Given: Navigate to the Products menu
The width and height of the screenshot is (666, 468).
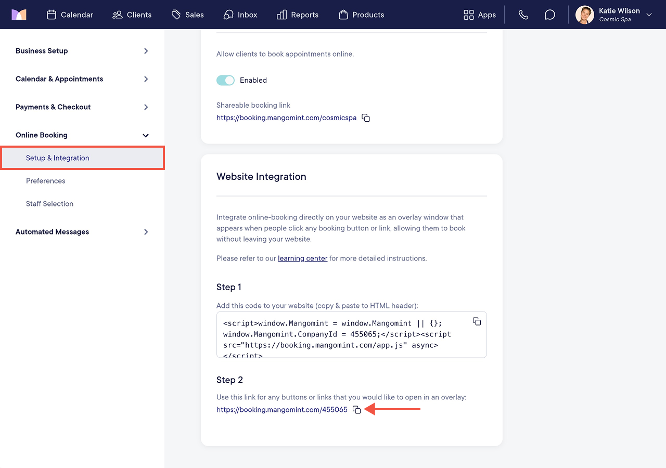Looking at the screenshot, I should coord(368,15).
